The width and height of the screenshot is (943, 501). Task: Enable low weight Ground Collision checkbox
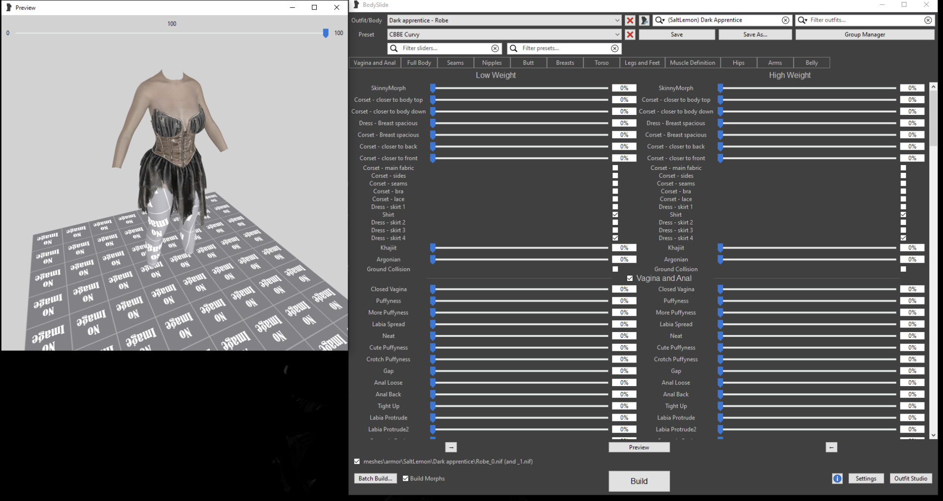pyautogui.click(x=615, y=269)
